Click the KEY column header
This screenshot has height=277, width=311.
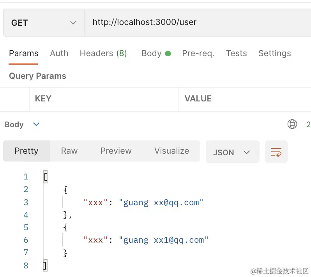coord(43,99)
